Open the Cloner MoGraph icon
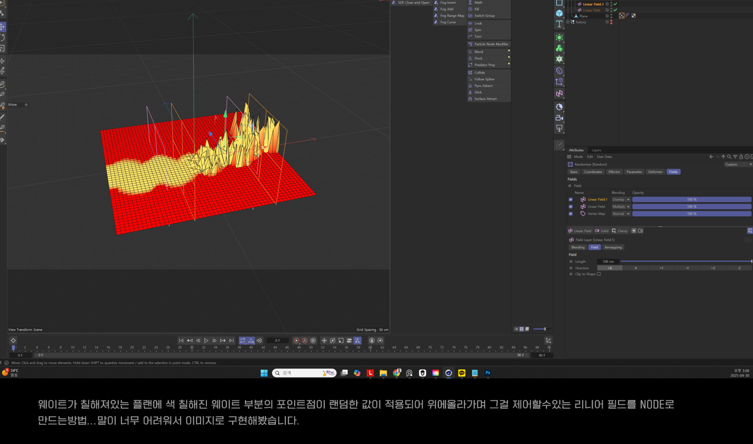Image resolution: width=753 pixels, height=444 pixels. tap(559, 48)
